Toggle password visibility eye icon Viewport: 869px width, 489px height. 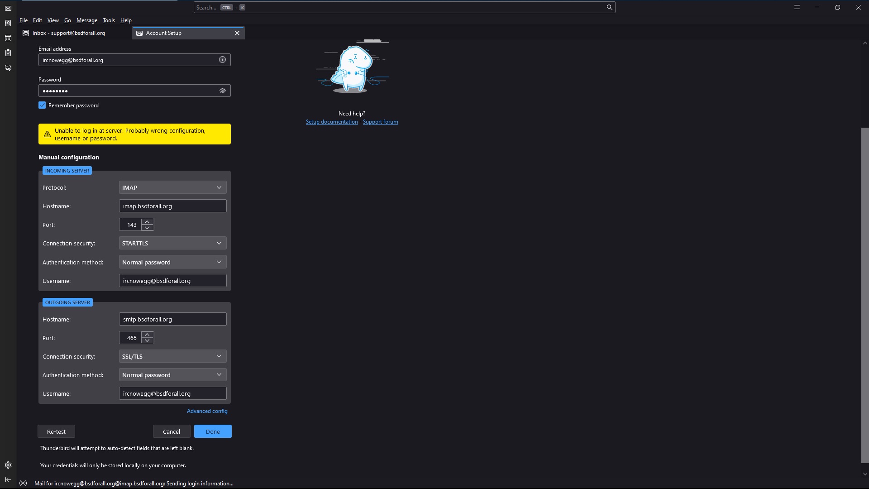[x=222, y=91]
